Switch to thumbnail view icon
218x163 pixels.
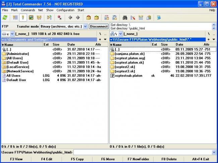point(31,18)
